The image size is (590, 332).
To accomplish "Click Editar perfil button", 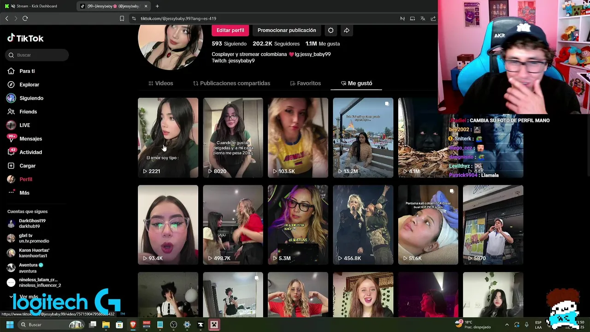I will pyautogui.click(x=230, y=30).
